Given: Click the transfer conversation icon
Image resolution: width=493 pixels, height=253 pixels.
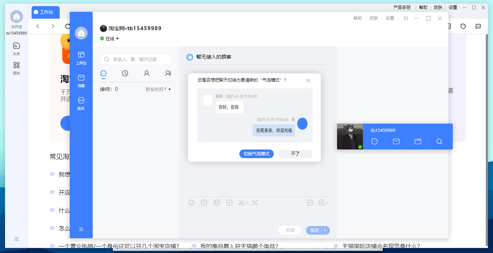Looking at the screenshot, I should pyautogui.click(x=310, y=203).
